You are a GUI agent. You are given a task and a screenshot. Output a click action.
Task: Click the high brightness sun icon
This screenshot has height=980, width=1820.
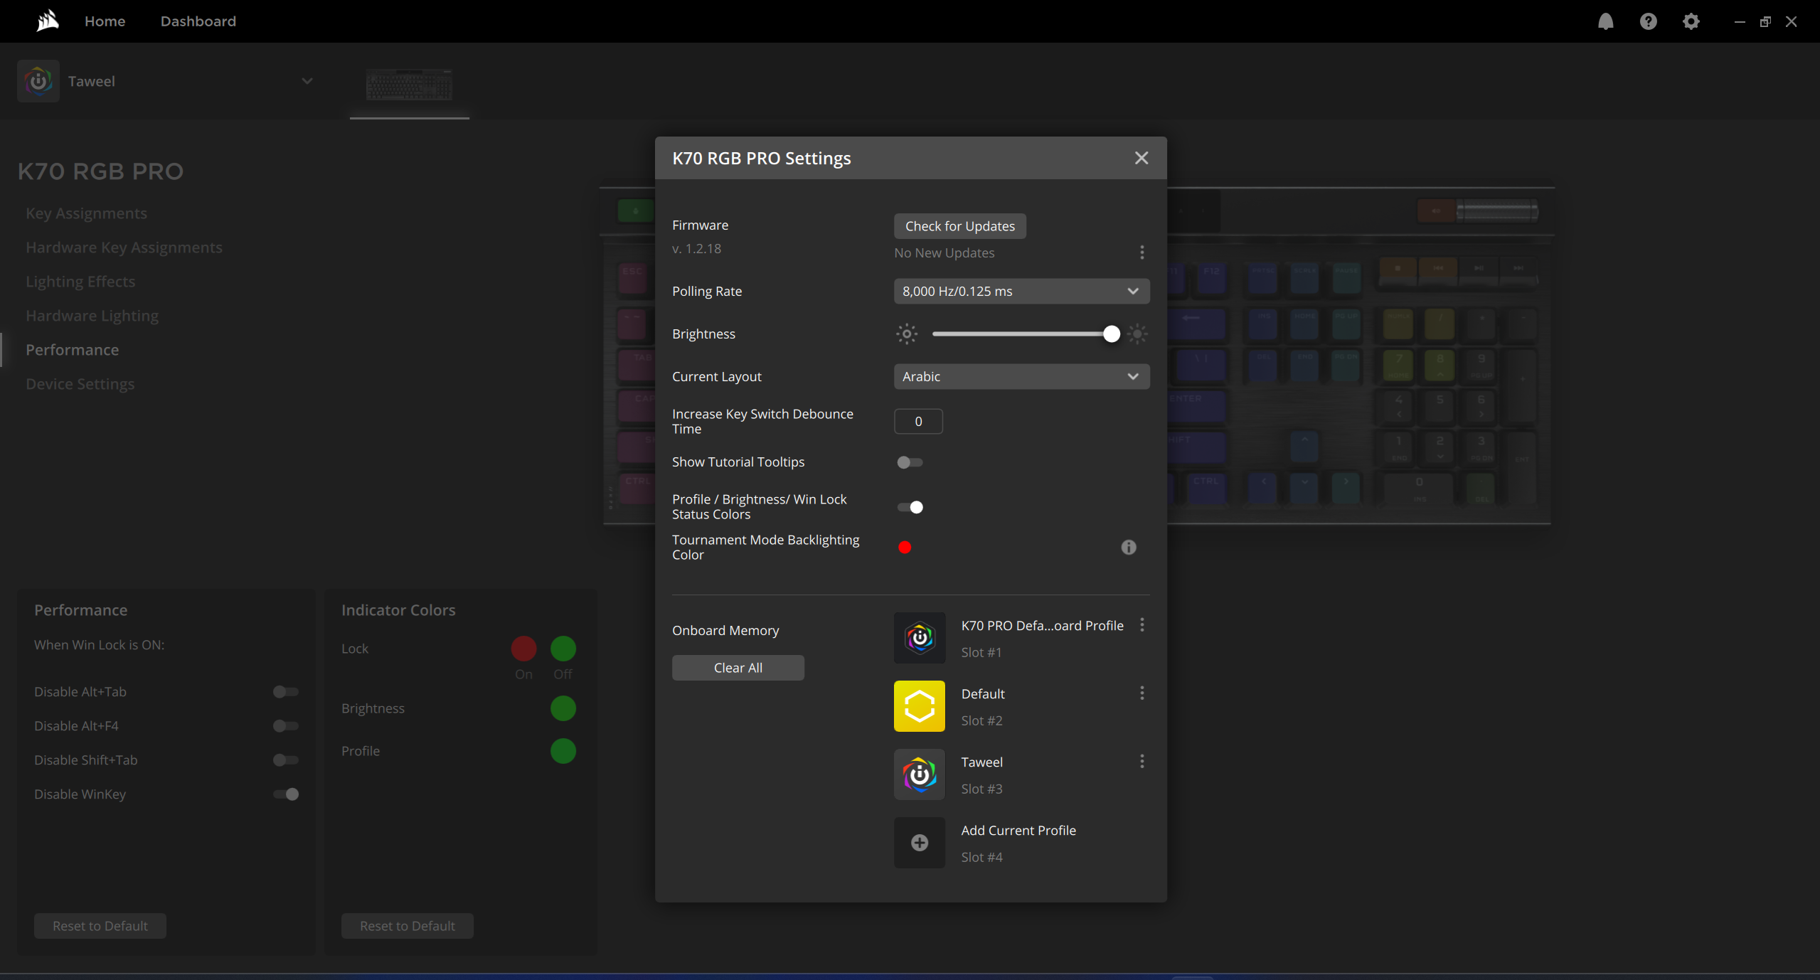(1137, 334)
